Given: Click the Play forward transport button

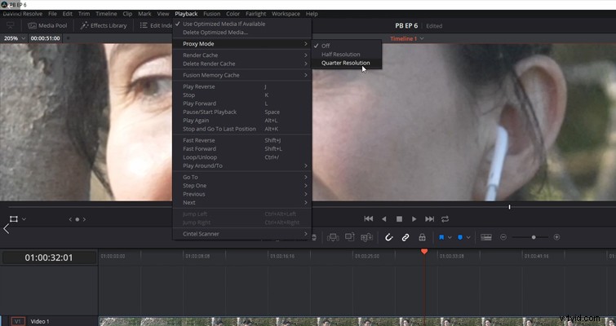Looking at the screenshot, I should click(x=414, y=219).
